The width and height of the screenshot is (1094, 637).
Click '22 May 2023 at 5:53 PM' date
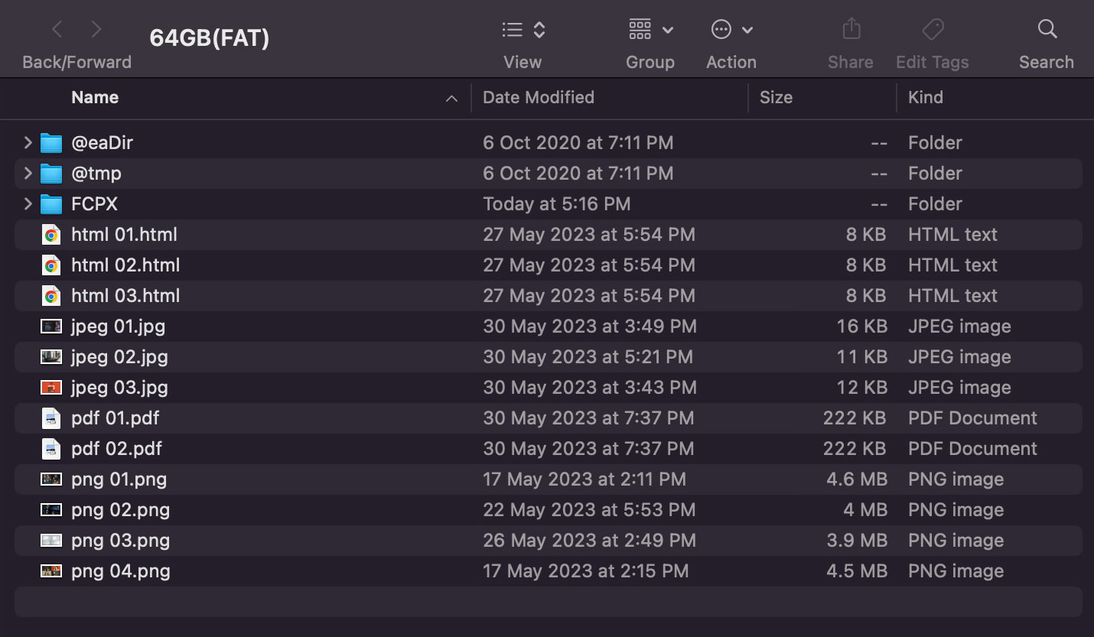[589, 510]
